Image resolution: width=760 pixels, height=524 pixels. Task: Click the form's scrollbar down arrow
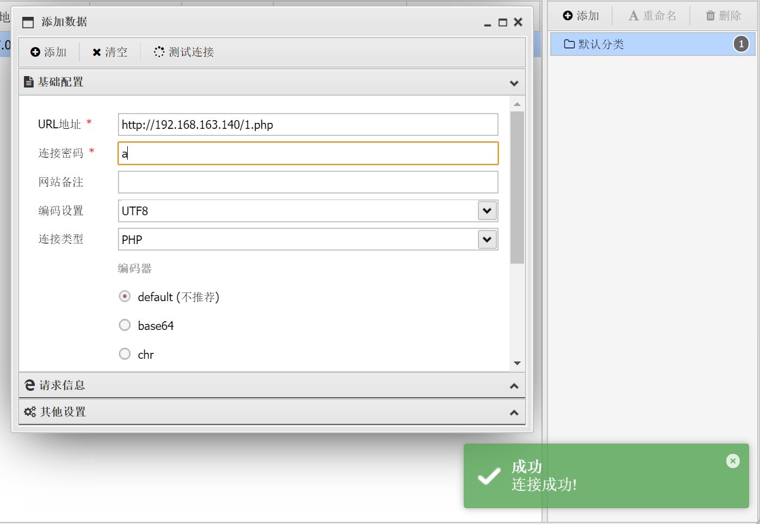click(517, 363)
